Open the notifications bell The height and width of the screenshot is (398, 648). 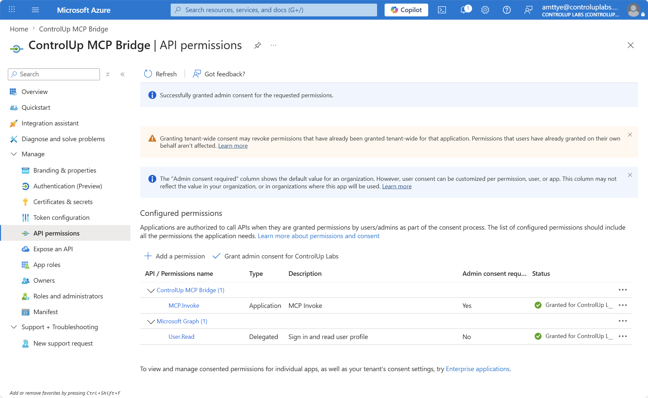(464, 10)
